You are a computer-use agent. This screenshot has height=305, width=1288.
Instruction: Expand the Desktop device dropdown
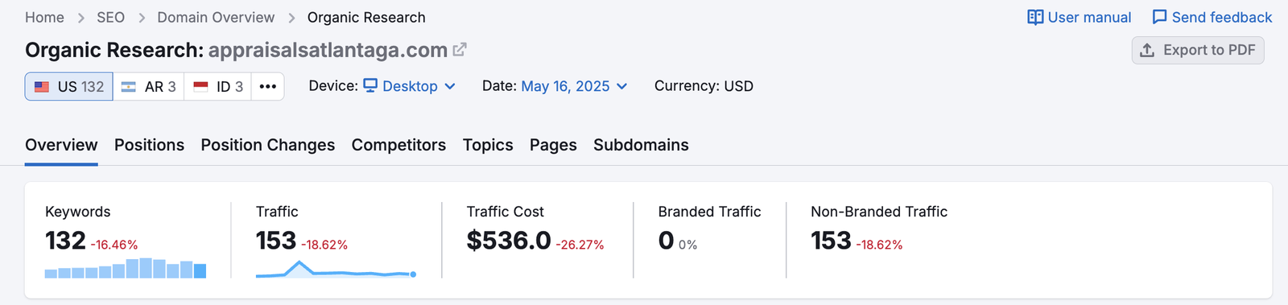(x=410, y=86)
